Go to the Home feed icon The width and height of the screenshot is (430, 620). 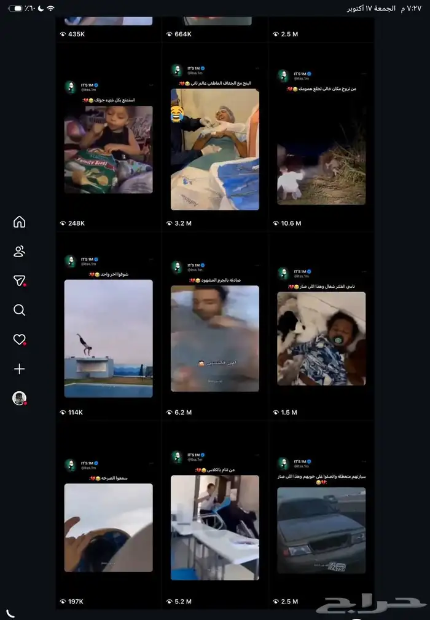tap(19, 222)
